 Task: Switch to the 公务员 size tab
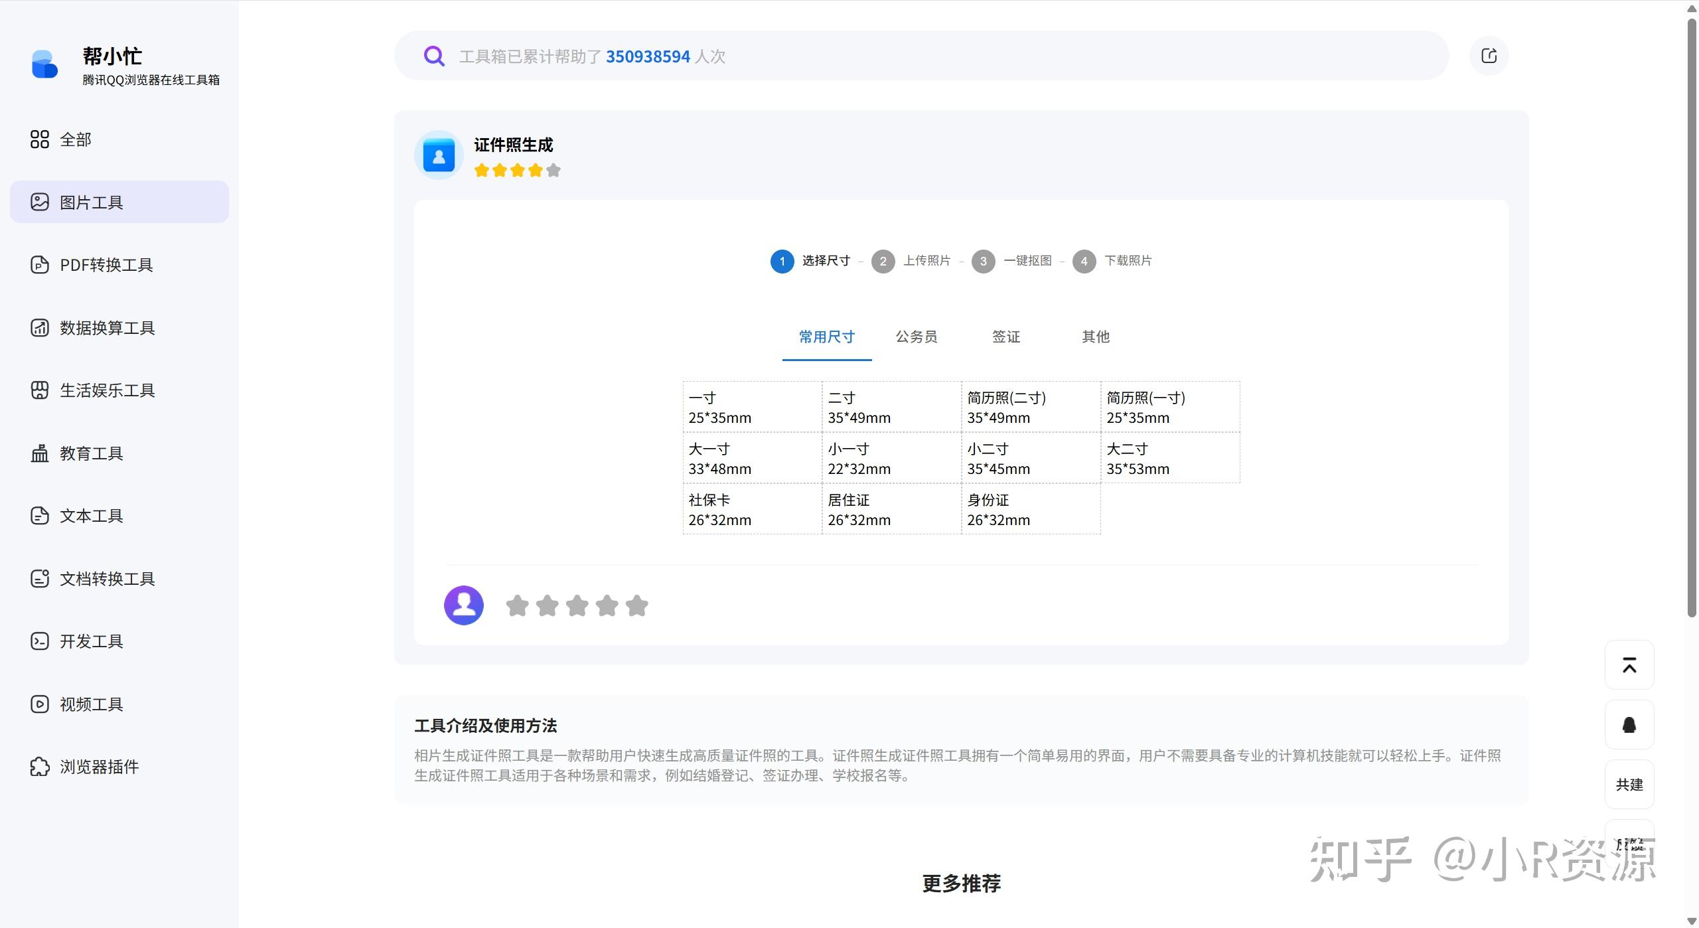pos(916,337)
